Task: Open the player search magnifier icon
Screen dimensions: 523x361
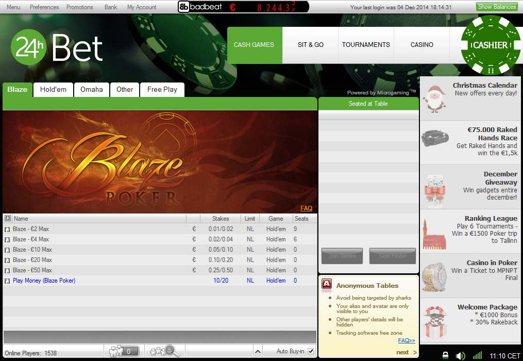Action: (x=165, y=351)
